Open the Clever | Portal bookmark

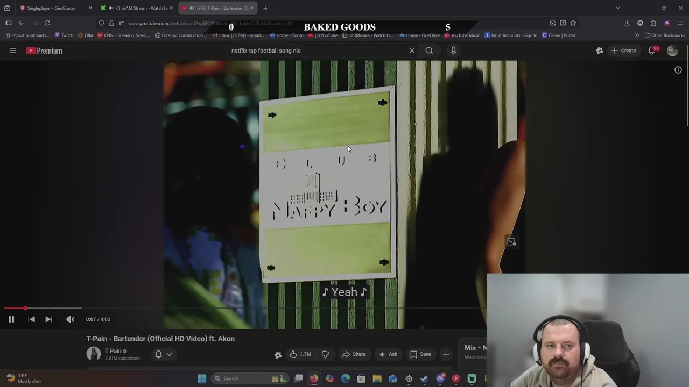coord(558,35)
